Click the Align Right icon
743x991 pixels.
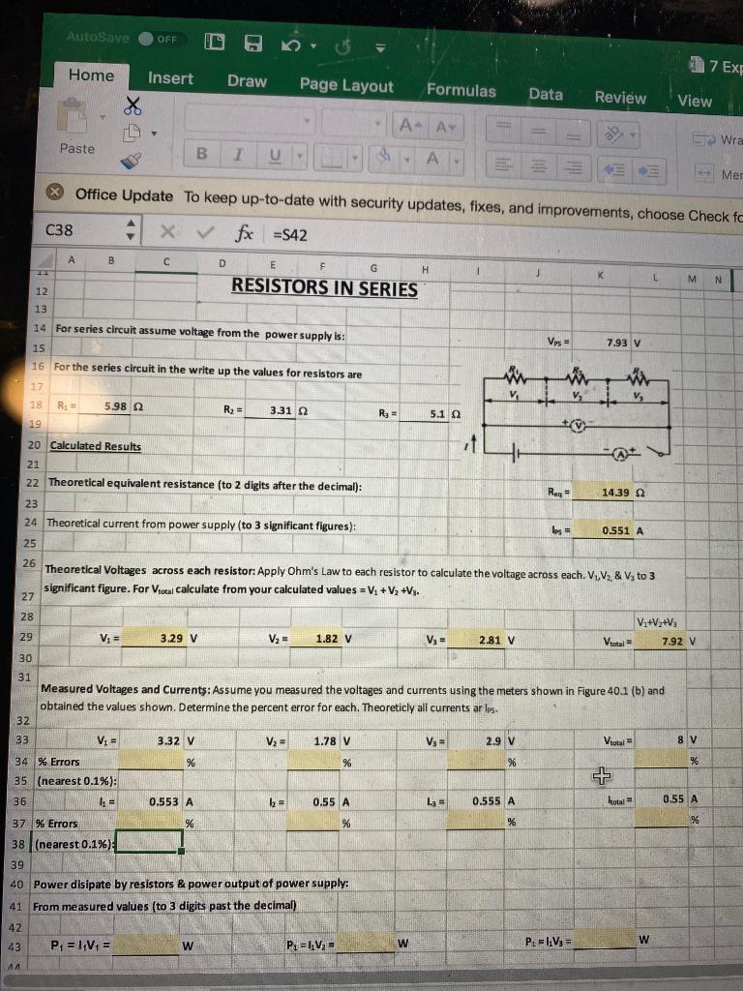(574, 168)
